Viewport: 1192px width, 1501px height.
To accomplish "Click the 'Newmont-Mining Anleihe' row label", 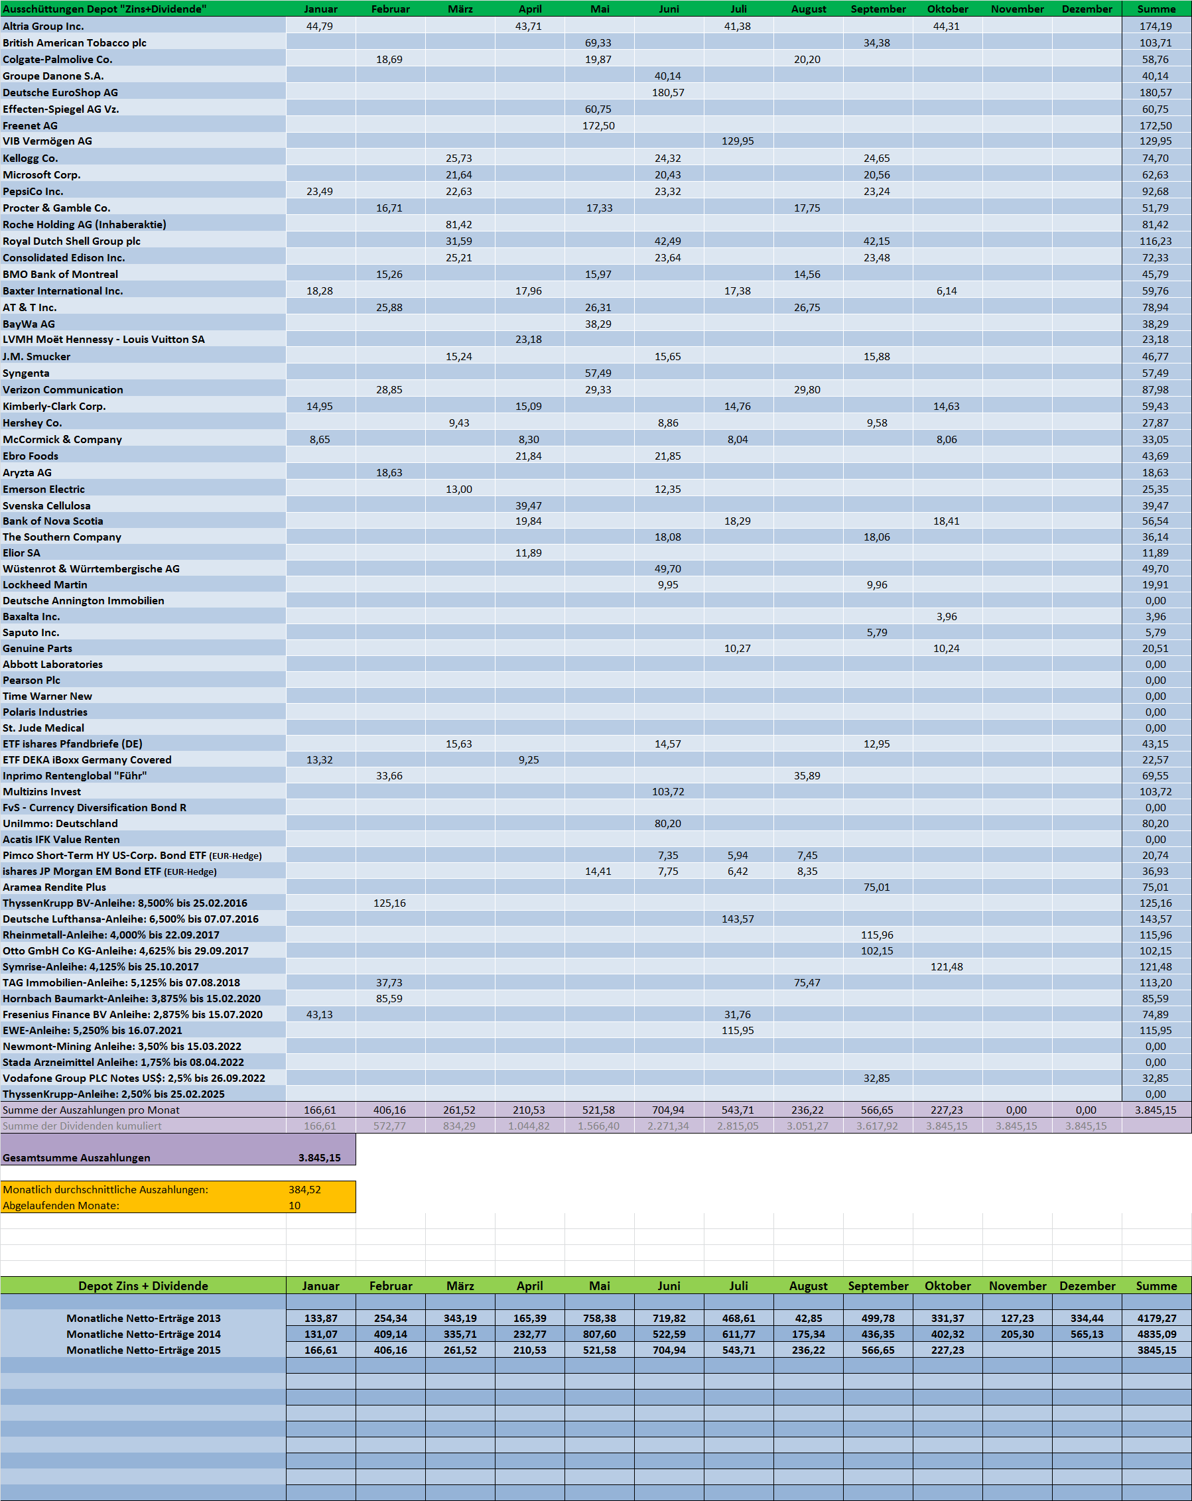I will 122,1047.
